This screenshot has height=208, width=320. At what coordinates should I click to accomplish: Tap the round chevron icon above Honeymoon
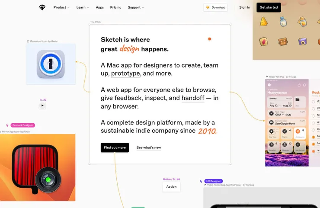pos(269,85)
